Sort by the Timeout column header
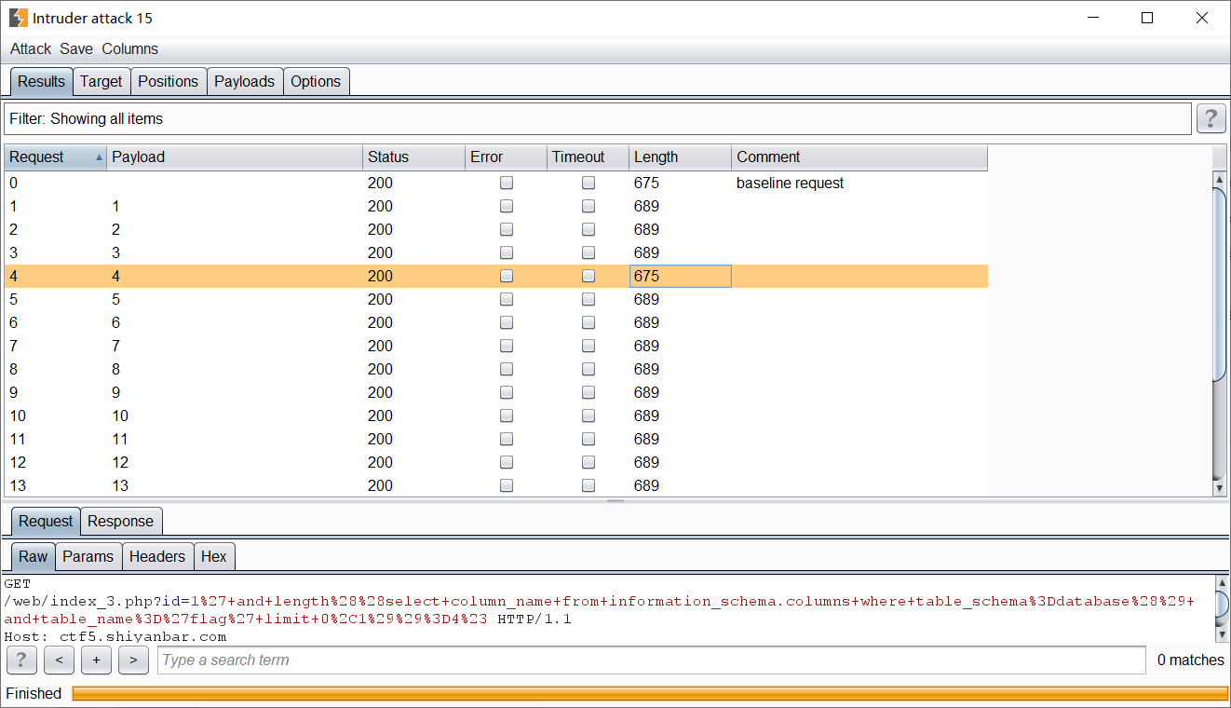1231x708 pixels. click(588, 157)
